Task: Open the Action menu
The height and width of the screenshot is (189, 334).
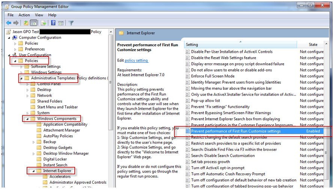Action: 24,15
